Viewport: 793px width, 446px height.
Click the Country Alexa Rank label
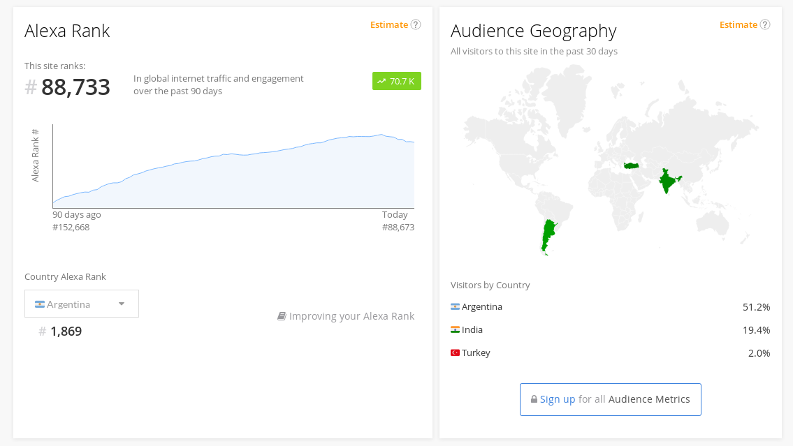point(65,277)
